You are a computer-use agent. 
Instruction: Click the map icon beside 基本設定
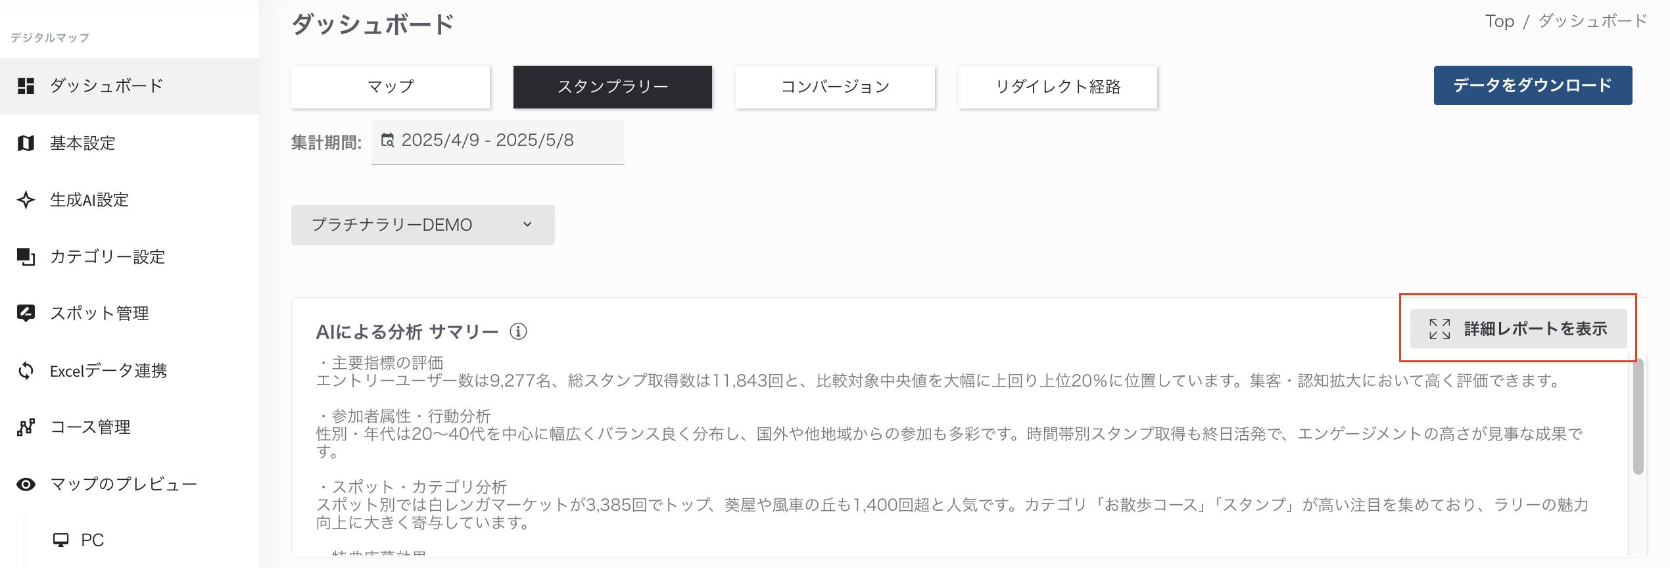pyautogui.click(x=26, y=143)
